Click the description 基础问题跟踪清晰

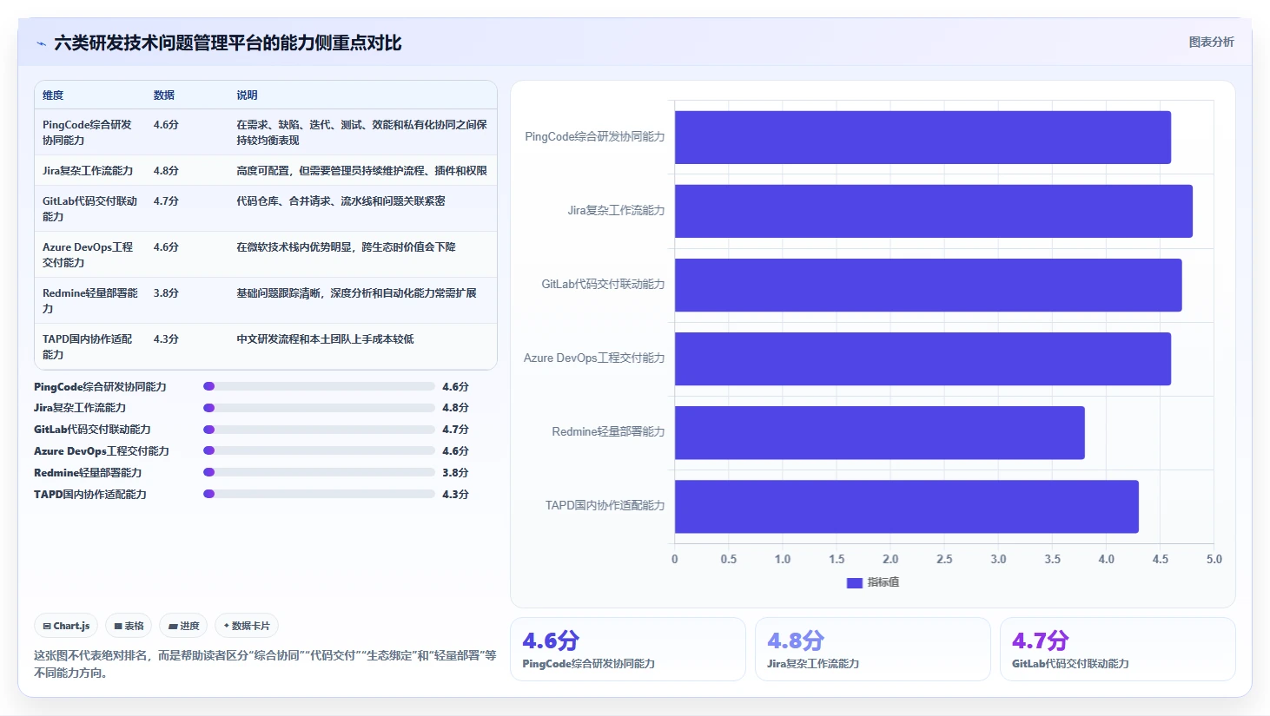point(356,293)
